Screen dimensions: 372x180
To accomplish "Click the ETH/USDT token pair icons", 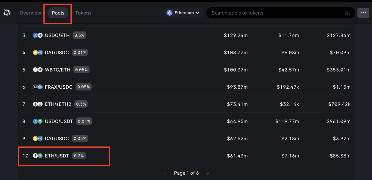I will 38,156.
